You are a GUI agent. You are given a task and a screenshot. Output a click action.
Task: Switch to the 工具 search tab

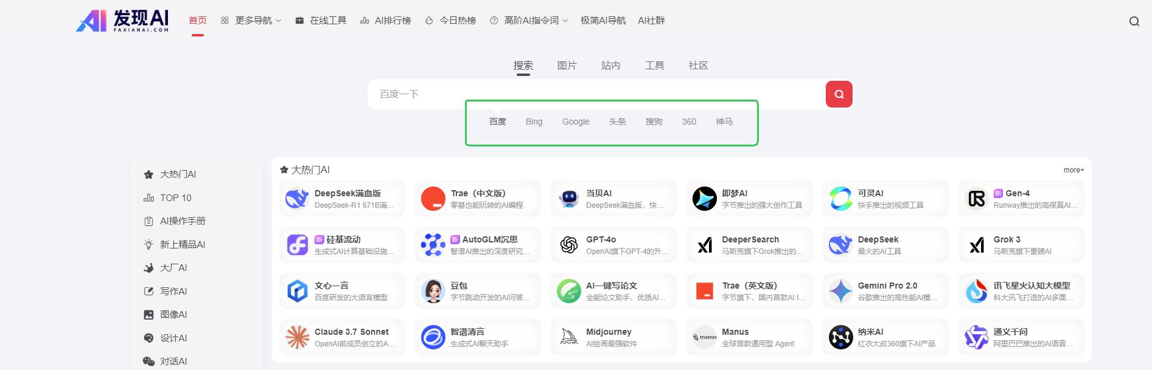pos(655,66)
